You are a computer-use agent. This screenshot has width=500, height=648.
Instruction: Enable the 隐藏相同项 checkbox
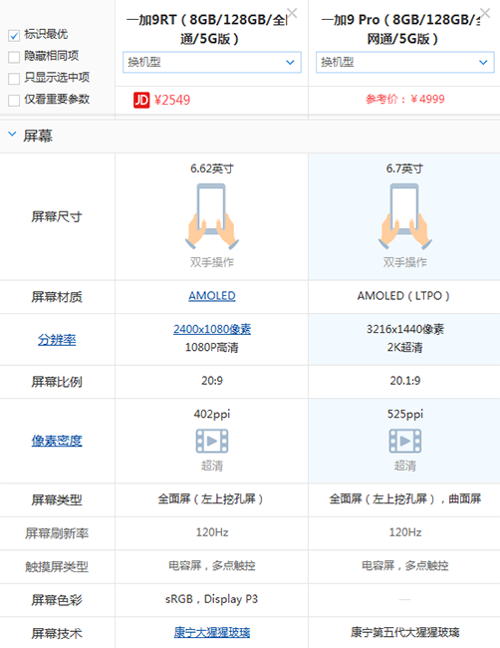(14, 57)
